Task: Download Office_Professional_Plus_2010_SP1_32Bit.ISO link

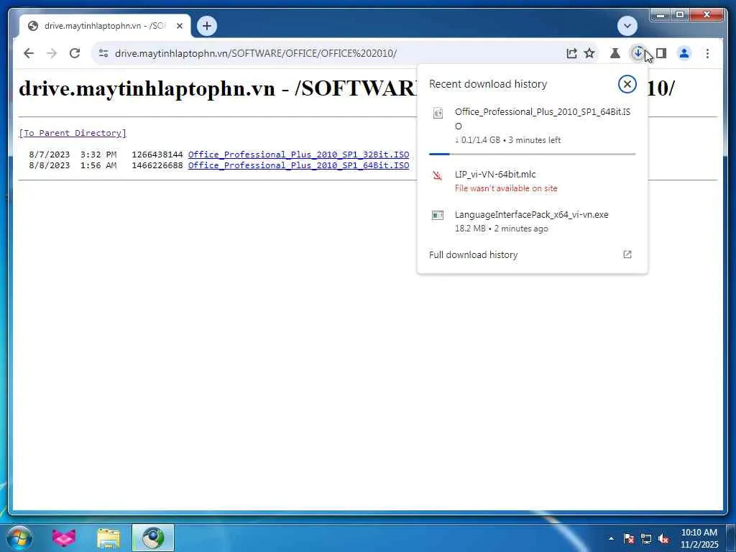Action: tap(298, 155)
